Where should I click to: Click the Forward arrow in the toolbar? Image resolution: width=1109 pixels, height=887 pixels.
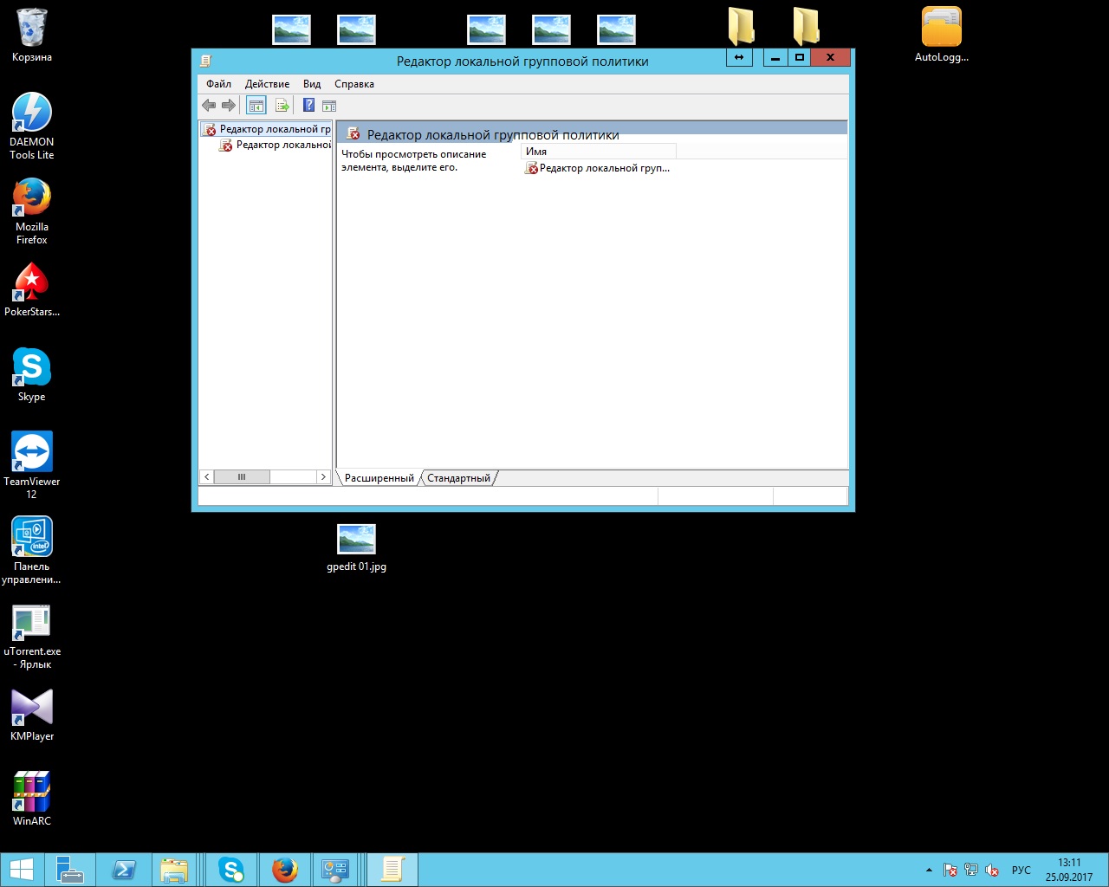pyautogui.click(x=229, y=106)
